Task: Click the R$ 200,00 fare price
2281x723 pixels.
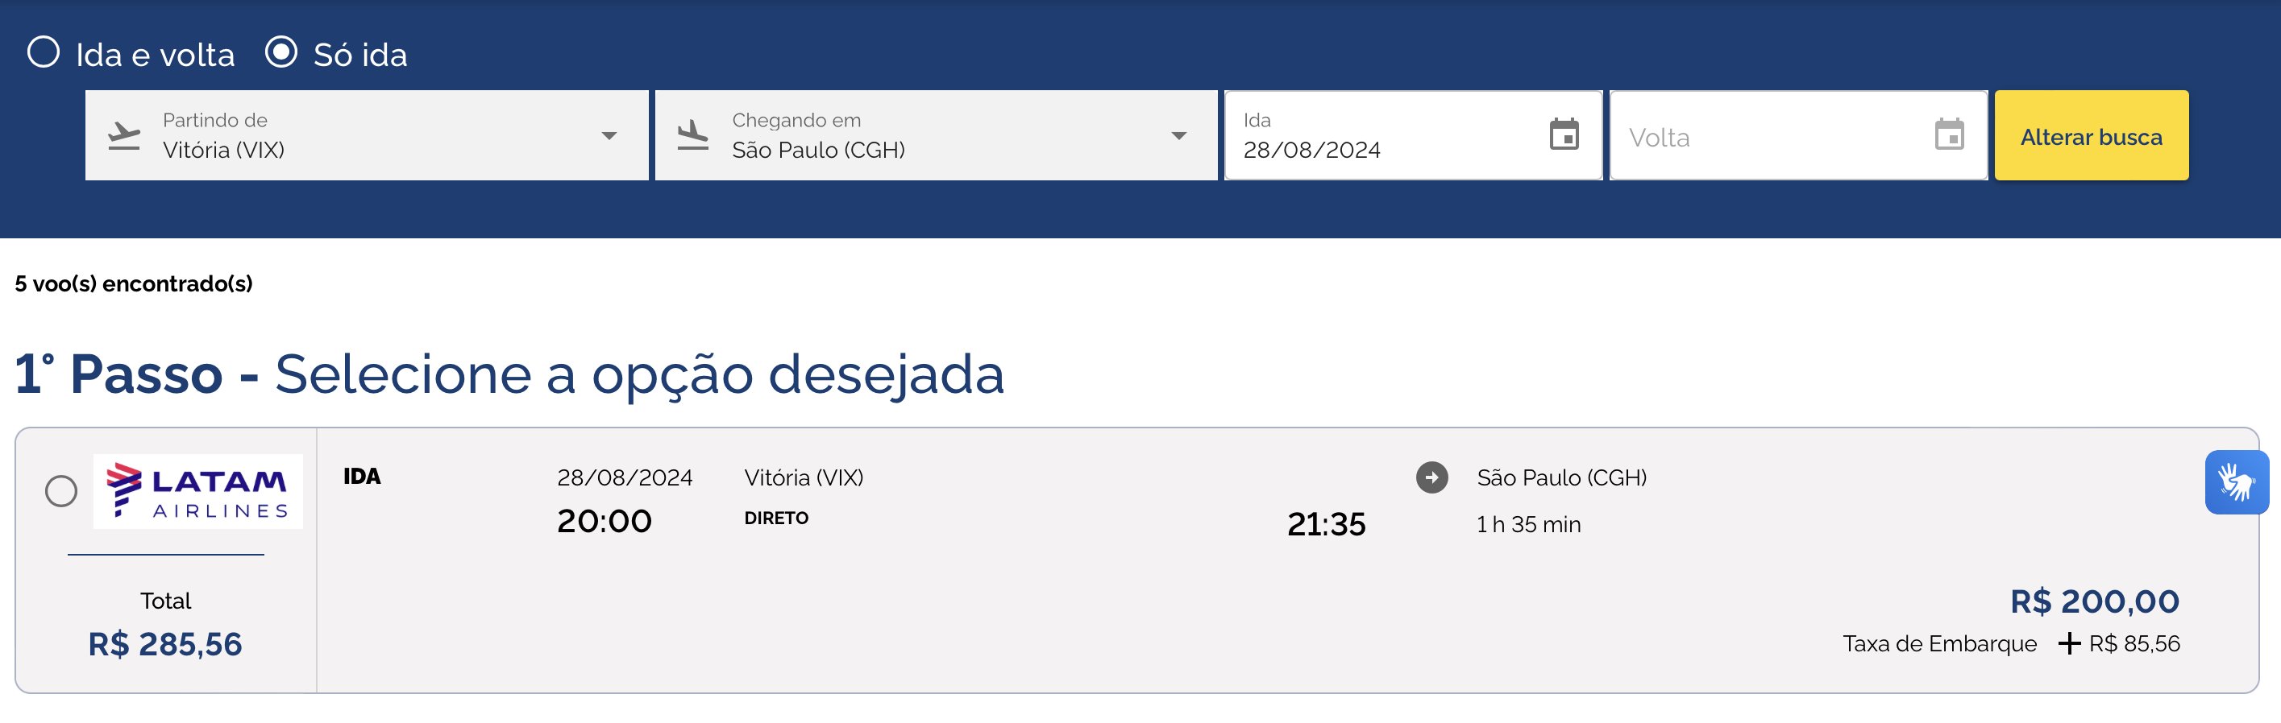Action: pyautogui.click(x=2094, y=601)
